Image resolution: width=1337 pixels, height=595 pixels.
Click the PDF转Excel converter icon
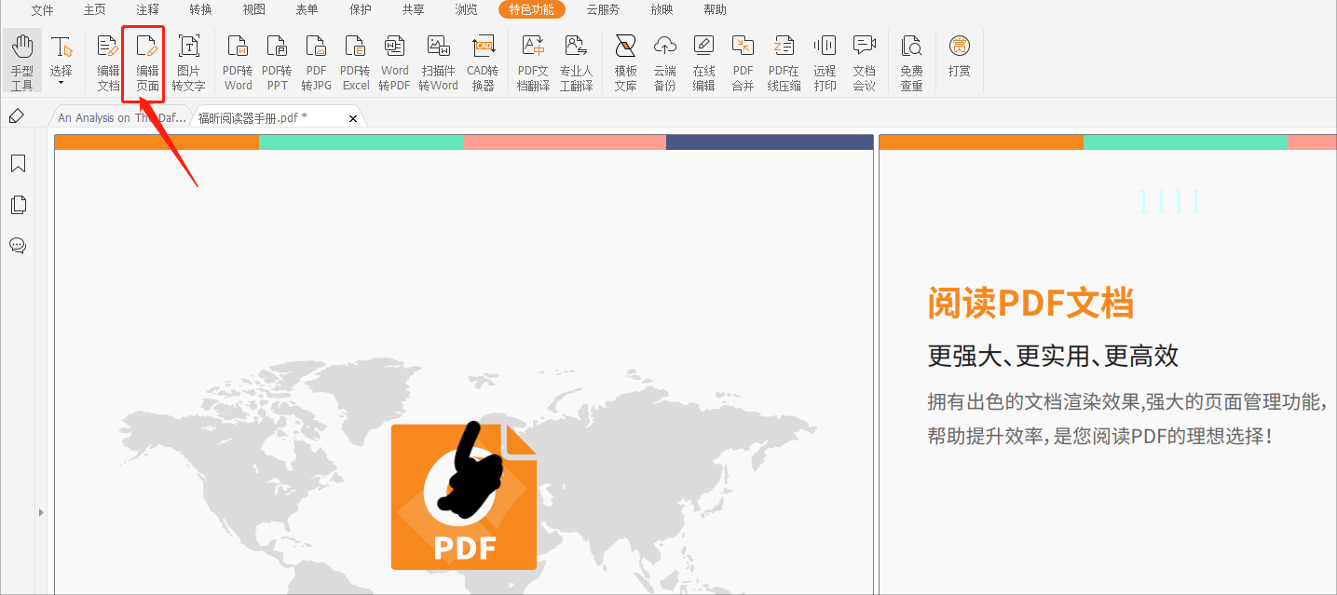[x=355, y=62]
